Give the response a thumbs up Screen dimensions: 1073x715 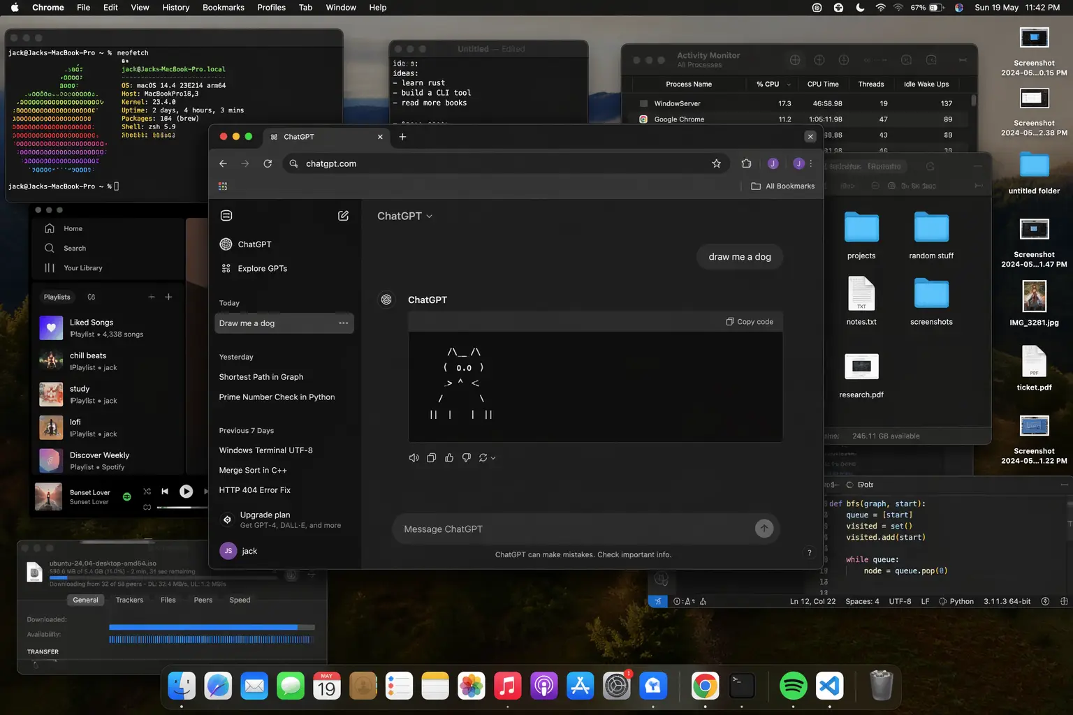[x=449, y=458]
